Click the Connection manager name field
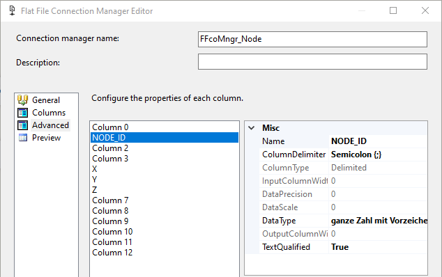 tap(312, 39)
